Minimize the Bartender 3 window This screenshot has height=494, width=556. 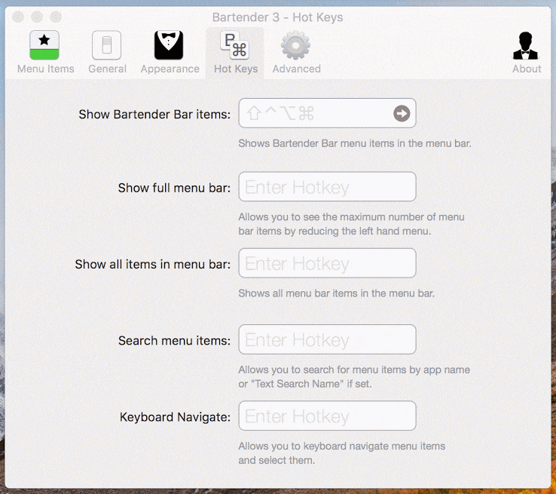[37, 17]
